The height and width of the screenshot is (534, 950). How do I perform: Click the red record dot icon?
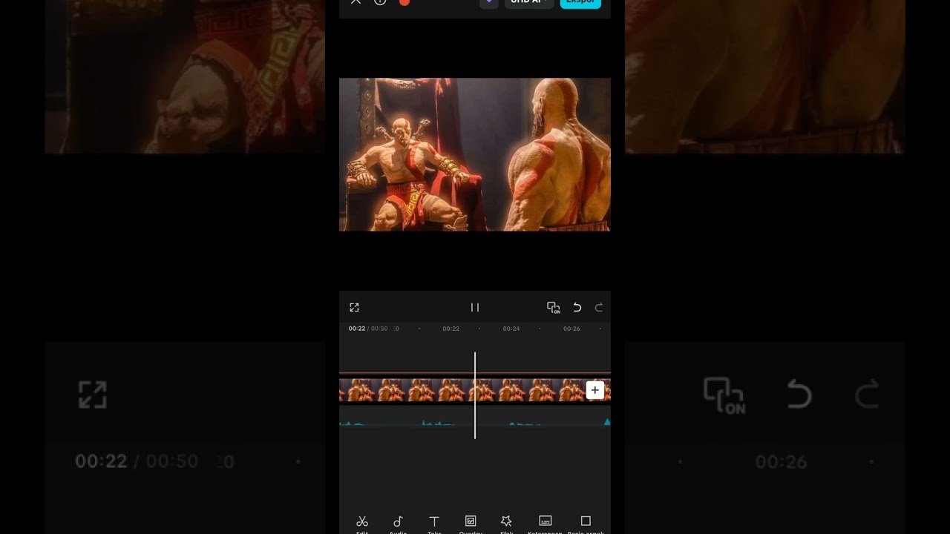pyautogui.click(x=404, y=2)
